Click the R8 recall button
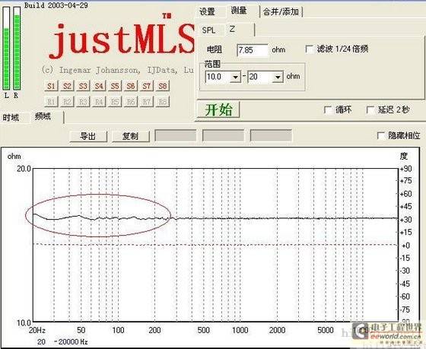The width and height of the screenshot is (426, 349). 163,102
